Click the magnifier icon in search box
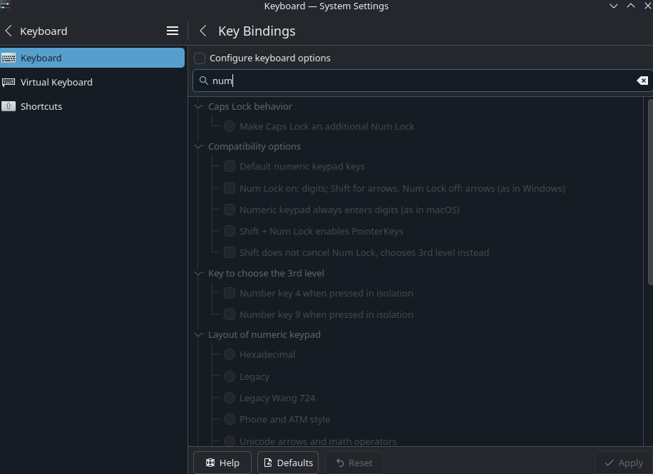Viewport: 653px width, 474px height. pos(203,81)
